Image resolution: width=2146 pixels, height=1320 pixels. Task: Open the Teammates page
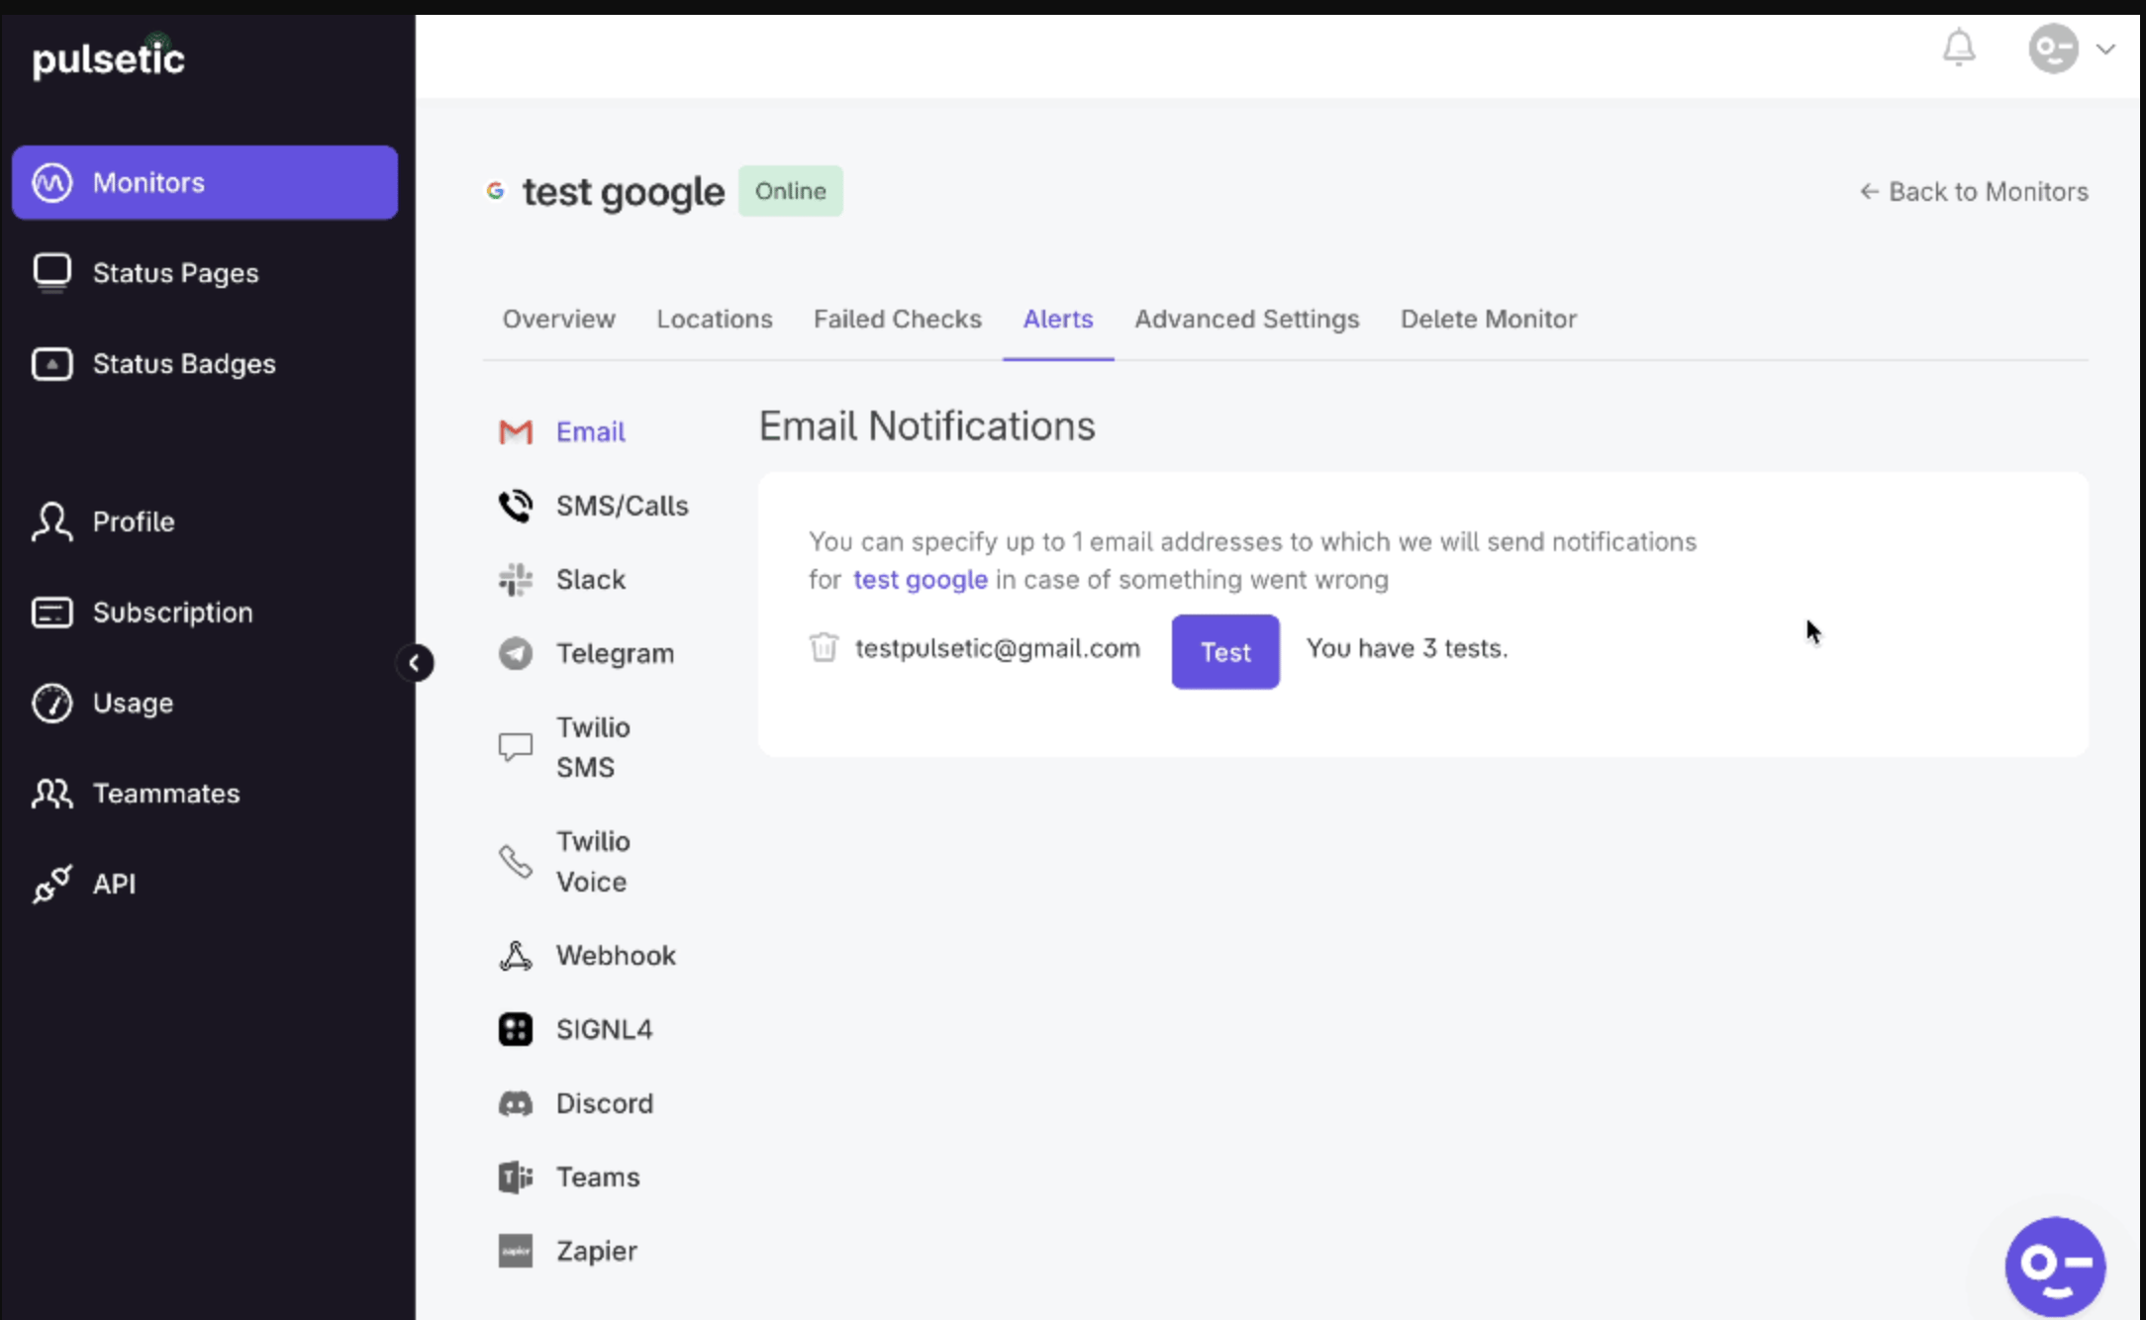[x=166, y=794]
